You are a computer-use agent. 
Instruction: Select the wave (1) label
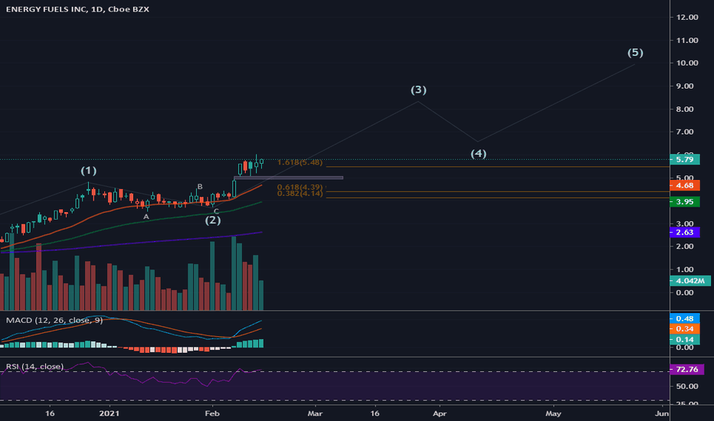pyautogui.click(x=89, y=171)
